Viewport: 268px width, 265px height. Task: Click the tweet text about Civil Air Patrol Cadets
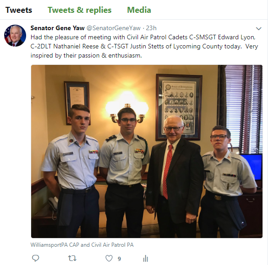click(x=144, y=46)
